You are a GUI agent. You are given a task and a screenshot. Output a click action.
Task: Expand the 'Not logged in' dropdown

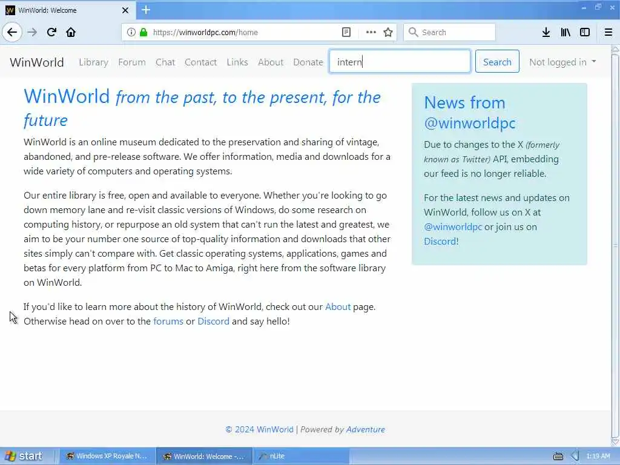562,62
